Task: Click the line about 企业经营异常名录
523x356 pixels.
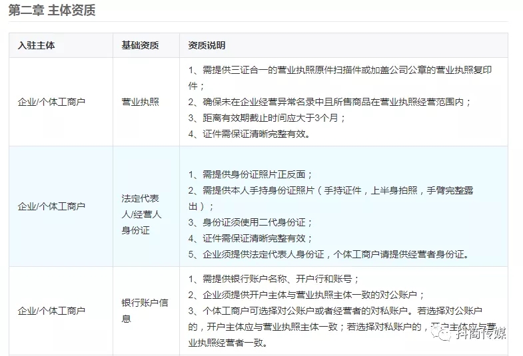Action: 330,102
